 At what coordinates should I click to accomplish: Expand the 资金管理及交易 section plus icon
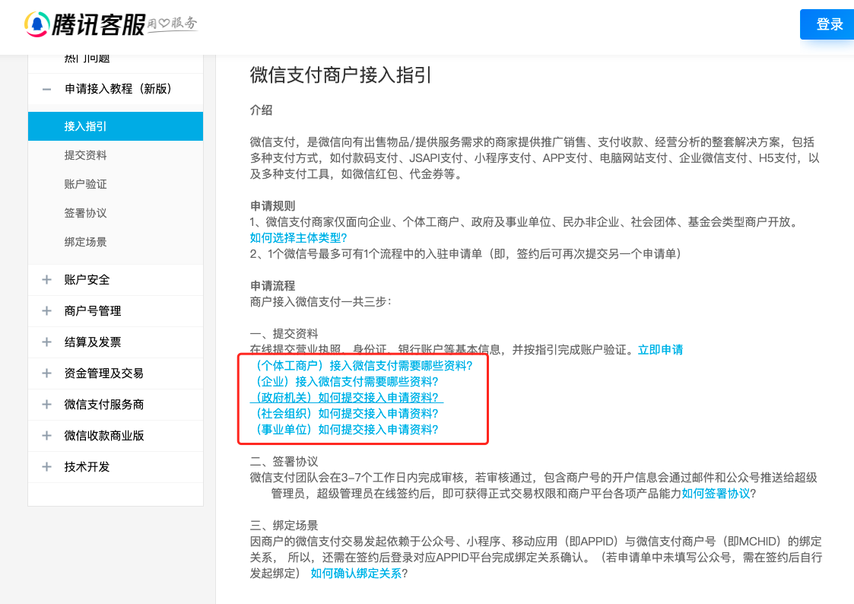click(x=47, y=373)
